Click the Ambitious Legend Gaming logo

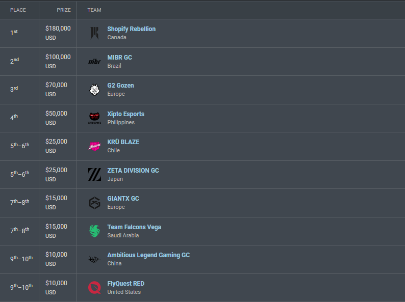pos(94,259)
